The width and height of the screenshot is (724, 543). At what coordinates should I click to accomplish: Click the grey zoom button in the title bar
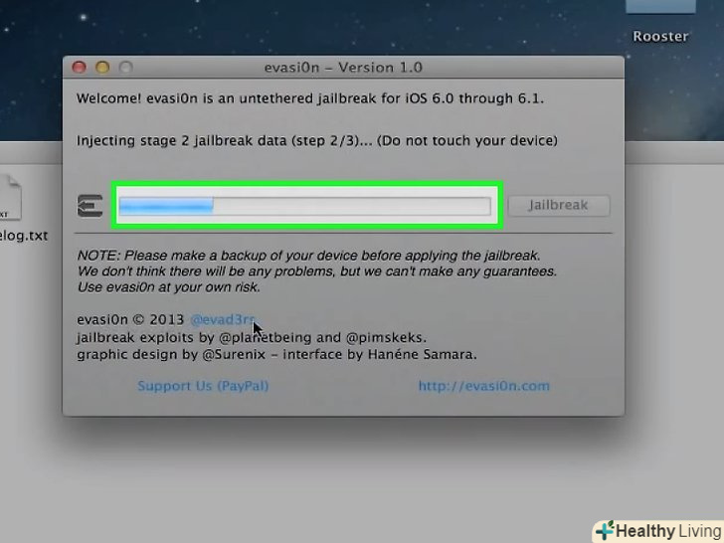(126, 68)
